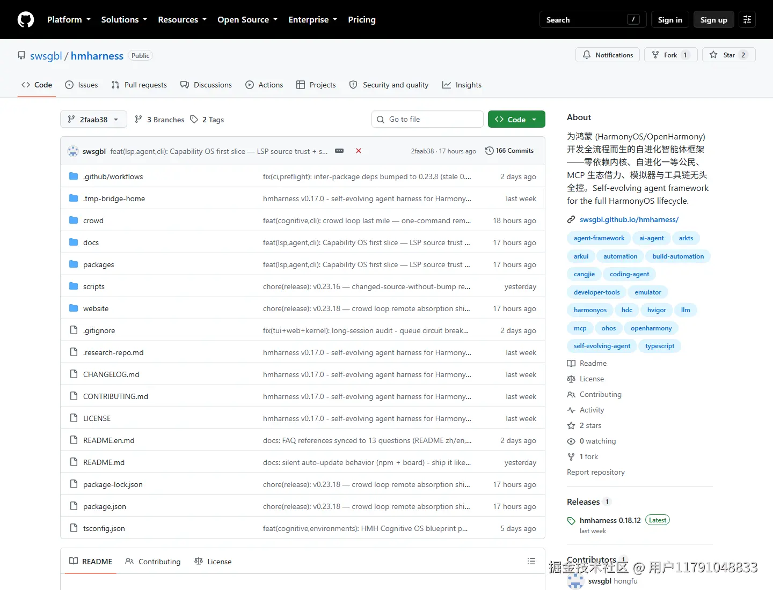Star the hmharness repository

[729, 55]
